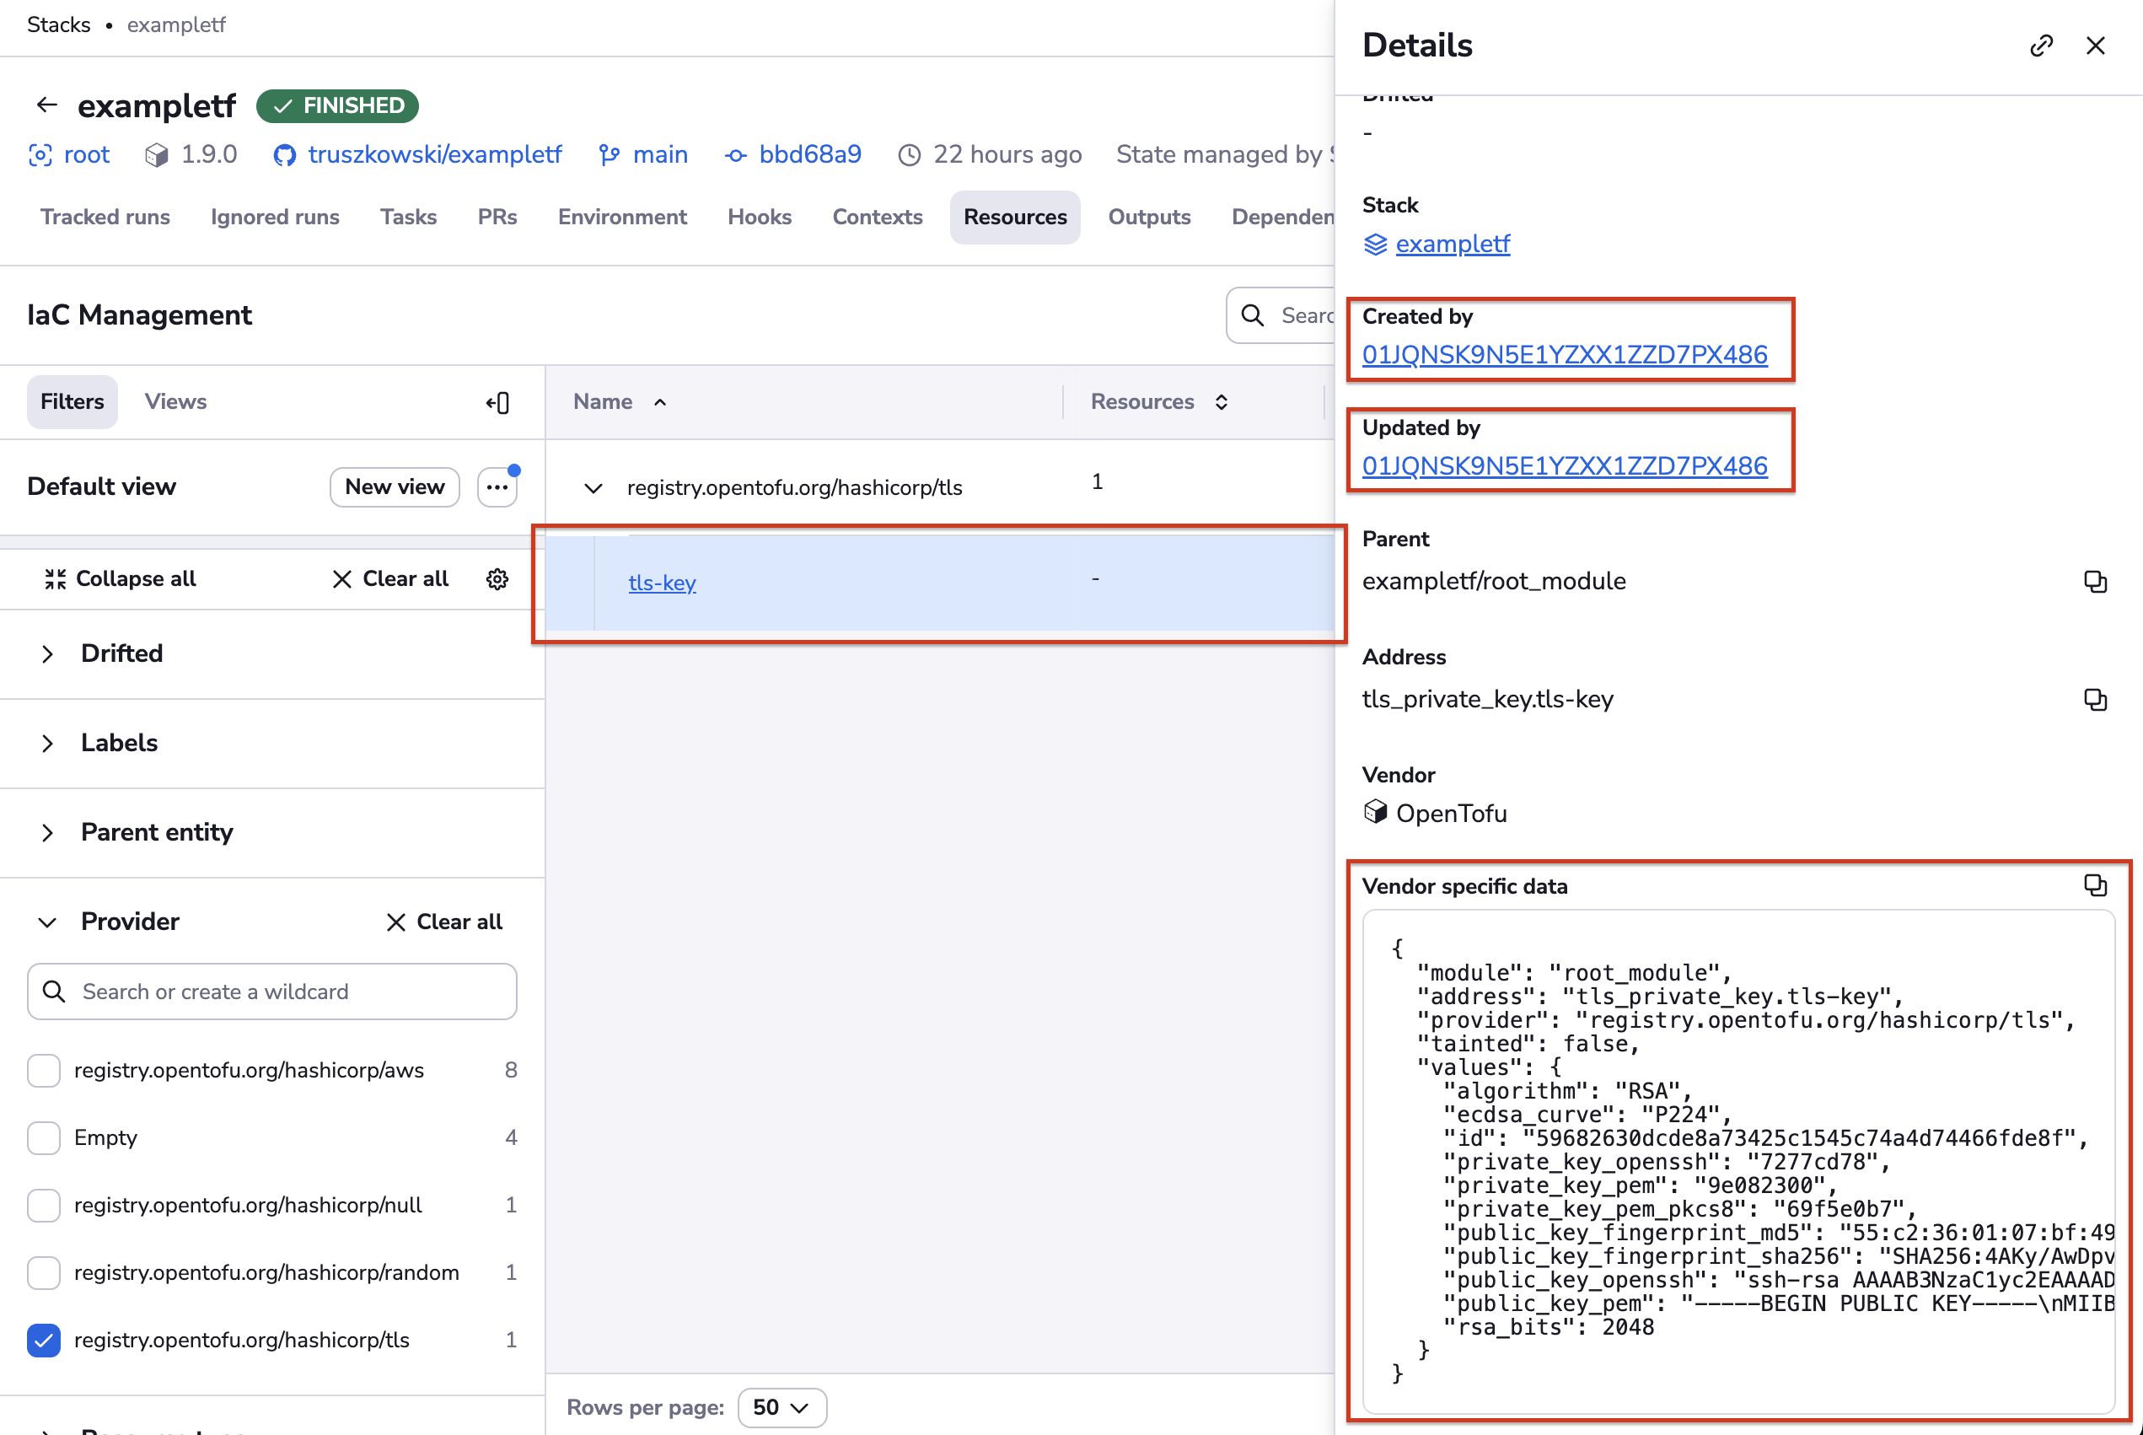The height and width of the screenshot is (1435, 2143).
Task: Click the New view button
Action: (x=395, y=486)
